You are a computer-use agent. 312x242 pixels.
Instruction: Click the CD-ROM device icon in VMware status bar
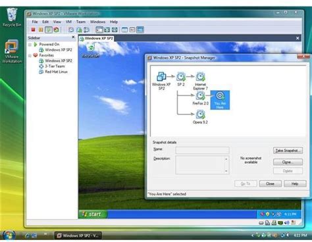[267, 223]
